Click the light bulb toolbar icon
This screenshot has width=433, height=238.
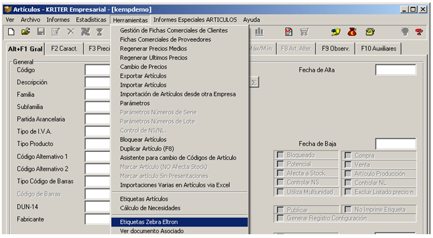click(405, 32)
